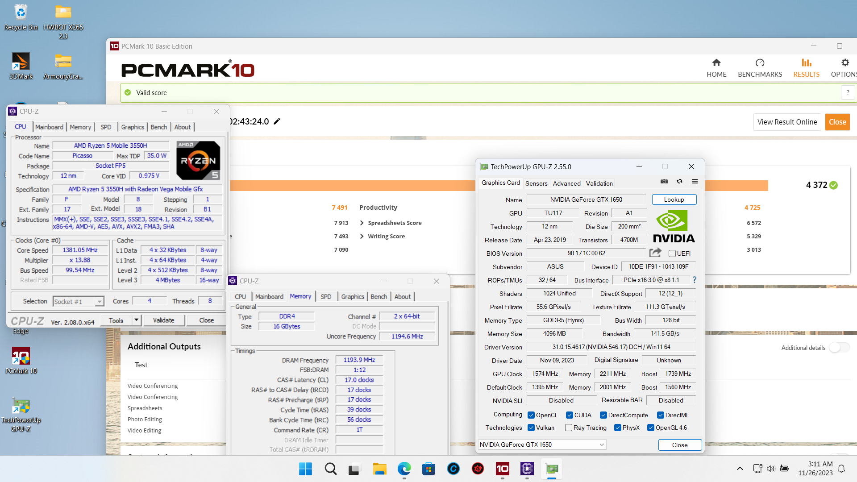Take GPU-Z screenshot with camera icon

click(x=664, y=181)
